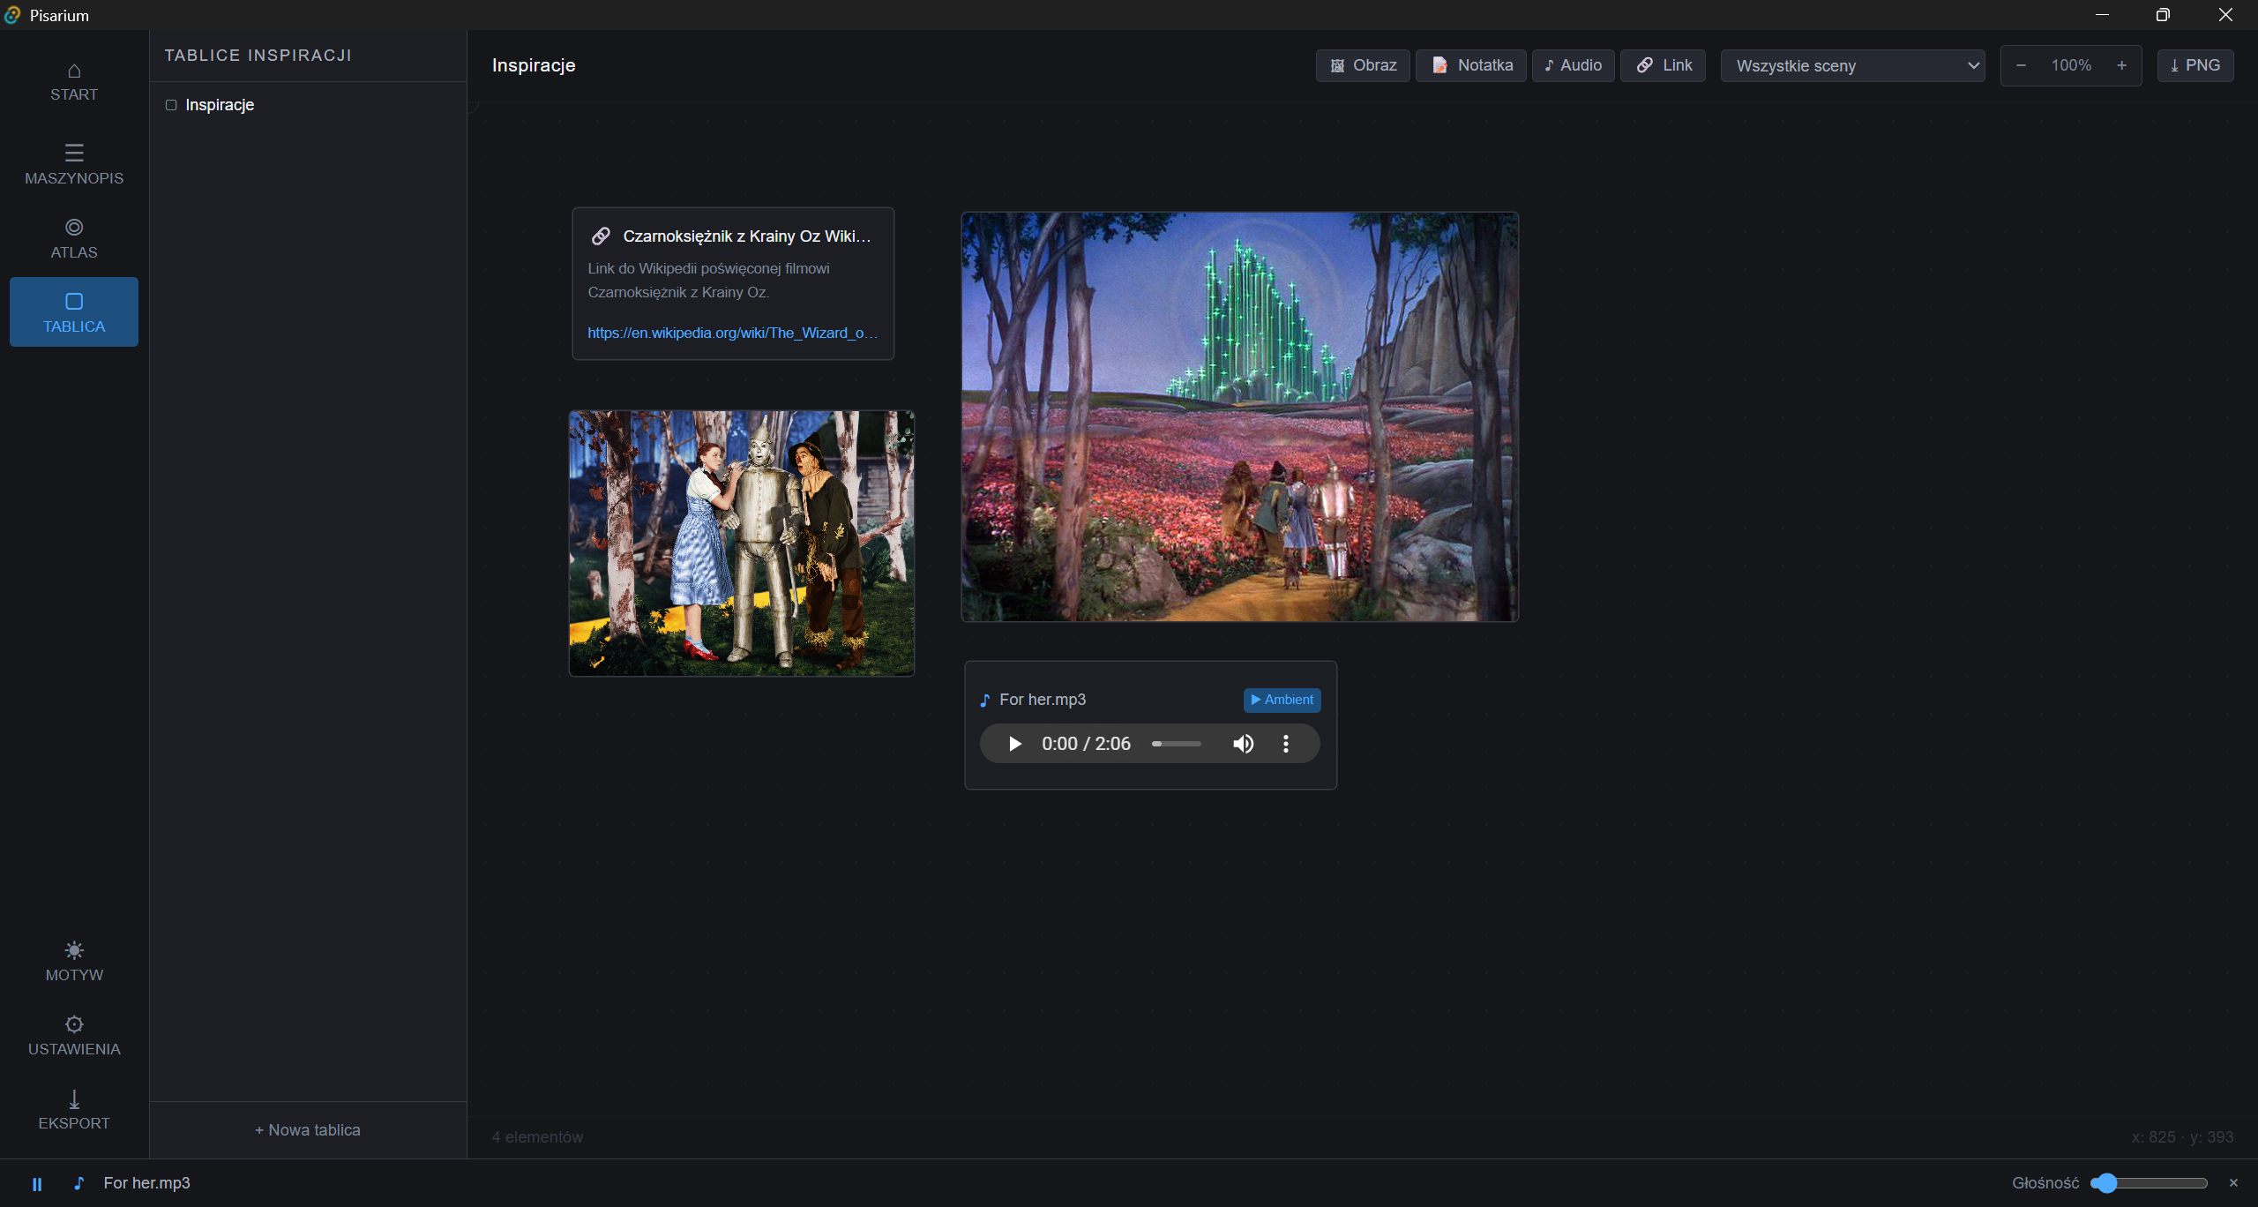The height and width of the screenshot is (1207, 2258).
Task: Add an image with the Obraz button
Action: click(1363, 65)
